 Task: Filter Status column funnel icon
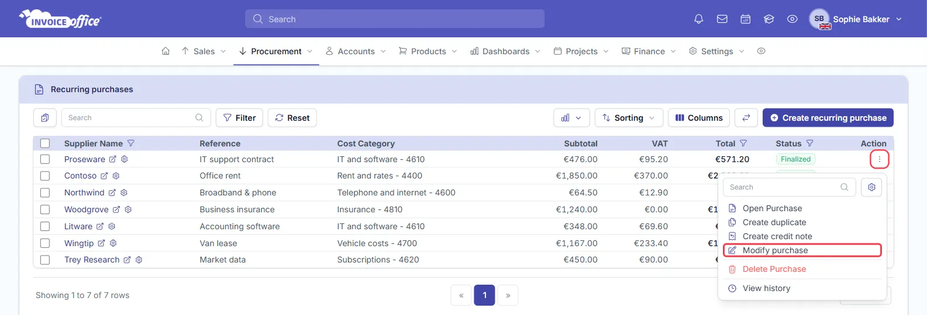(x=810, y=143)
